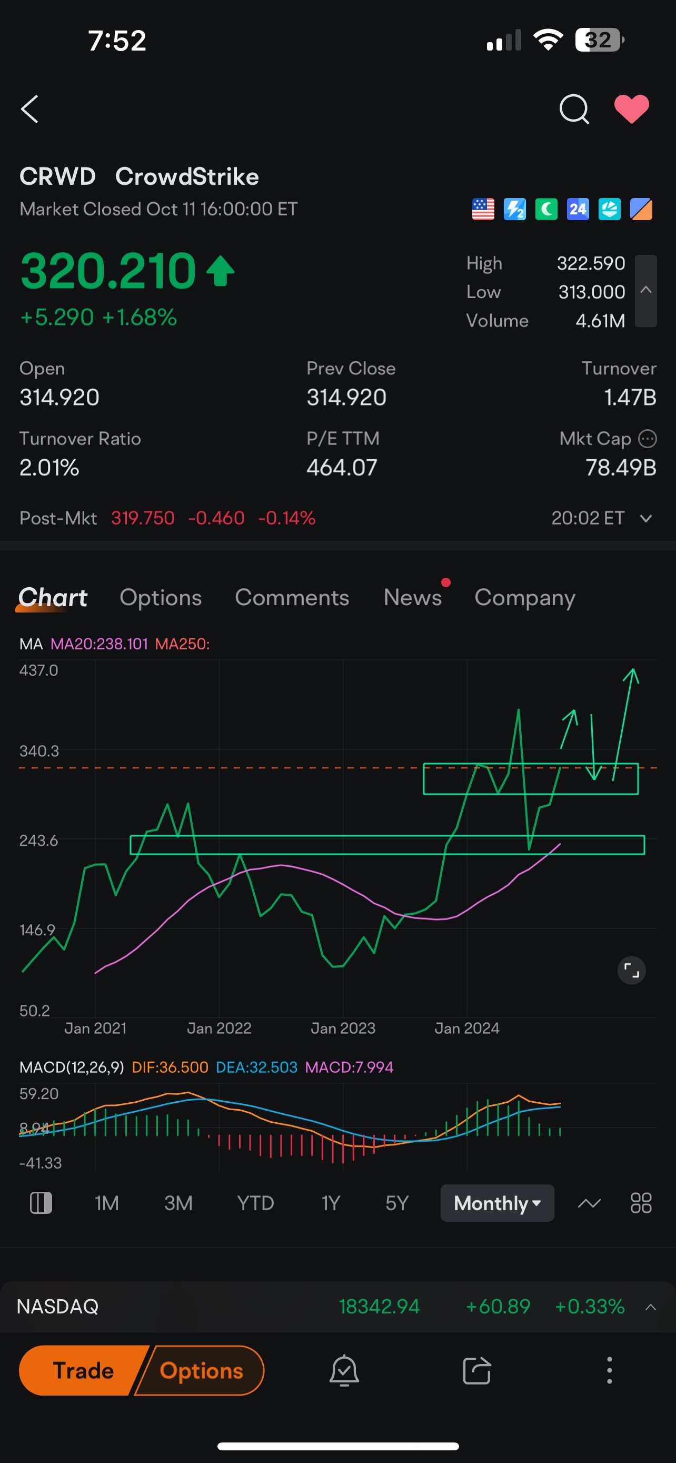Expand the NASDAQ index bar chevron
Viewport: 676px width, 1463px height.
point(650,1307)
